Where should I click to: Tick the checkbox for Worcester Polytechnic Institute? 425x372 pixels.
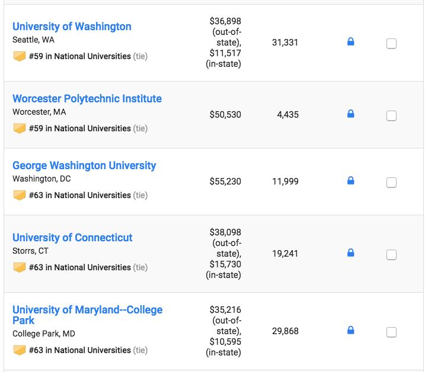point(391,115)
